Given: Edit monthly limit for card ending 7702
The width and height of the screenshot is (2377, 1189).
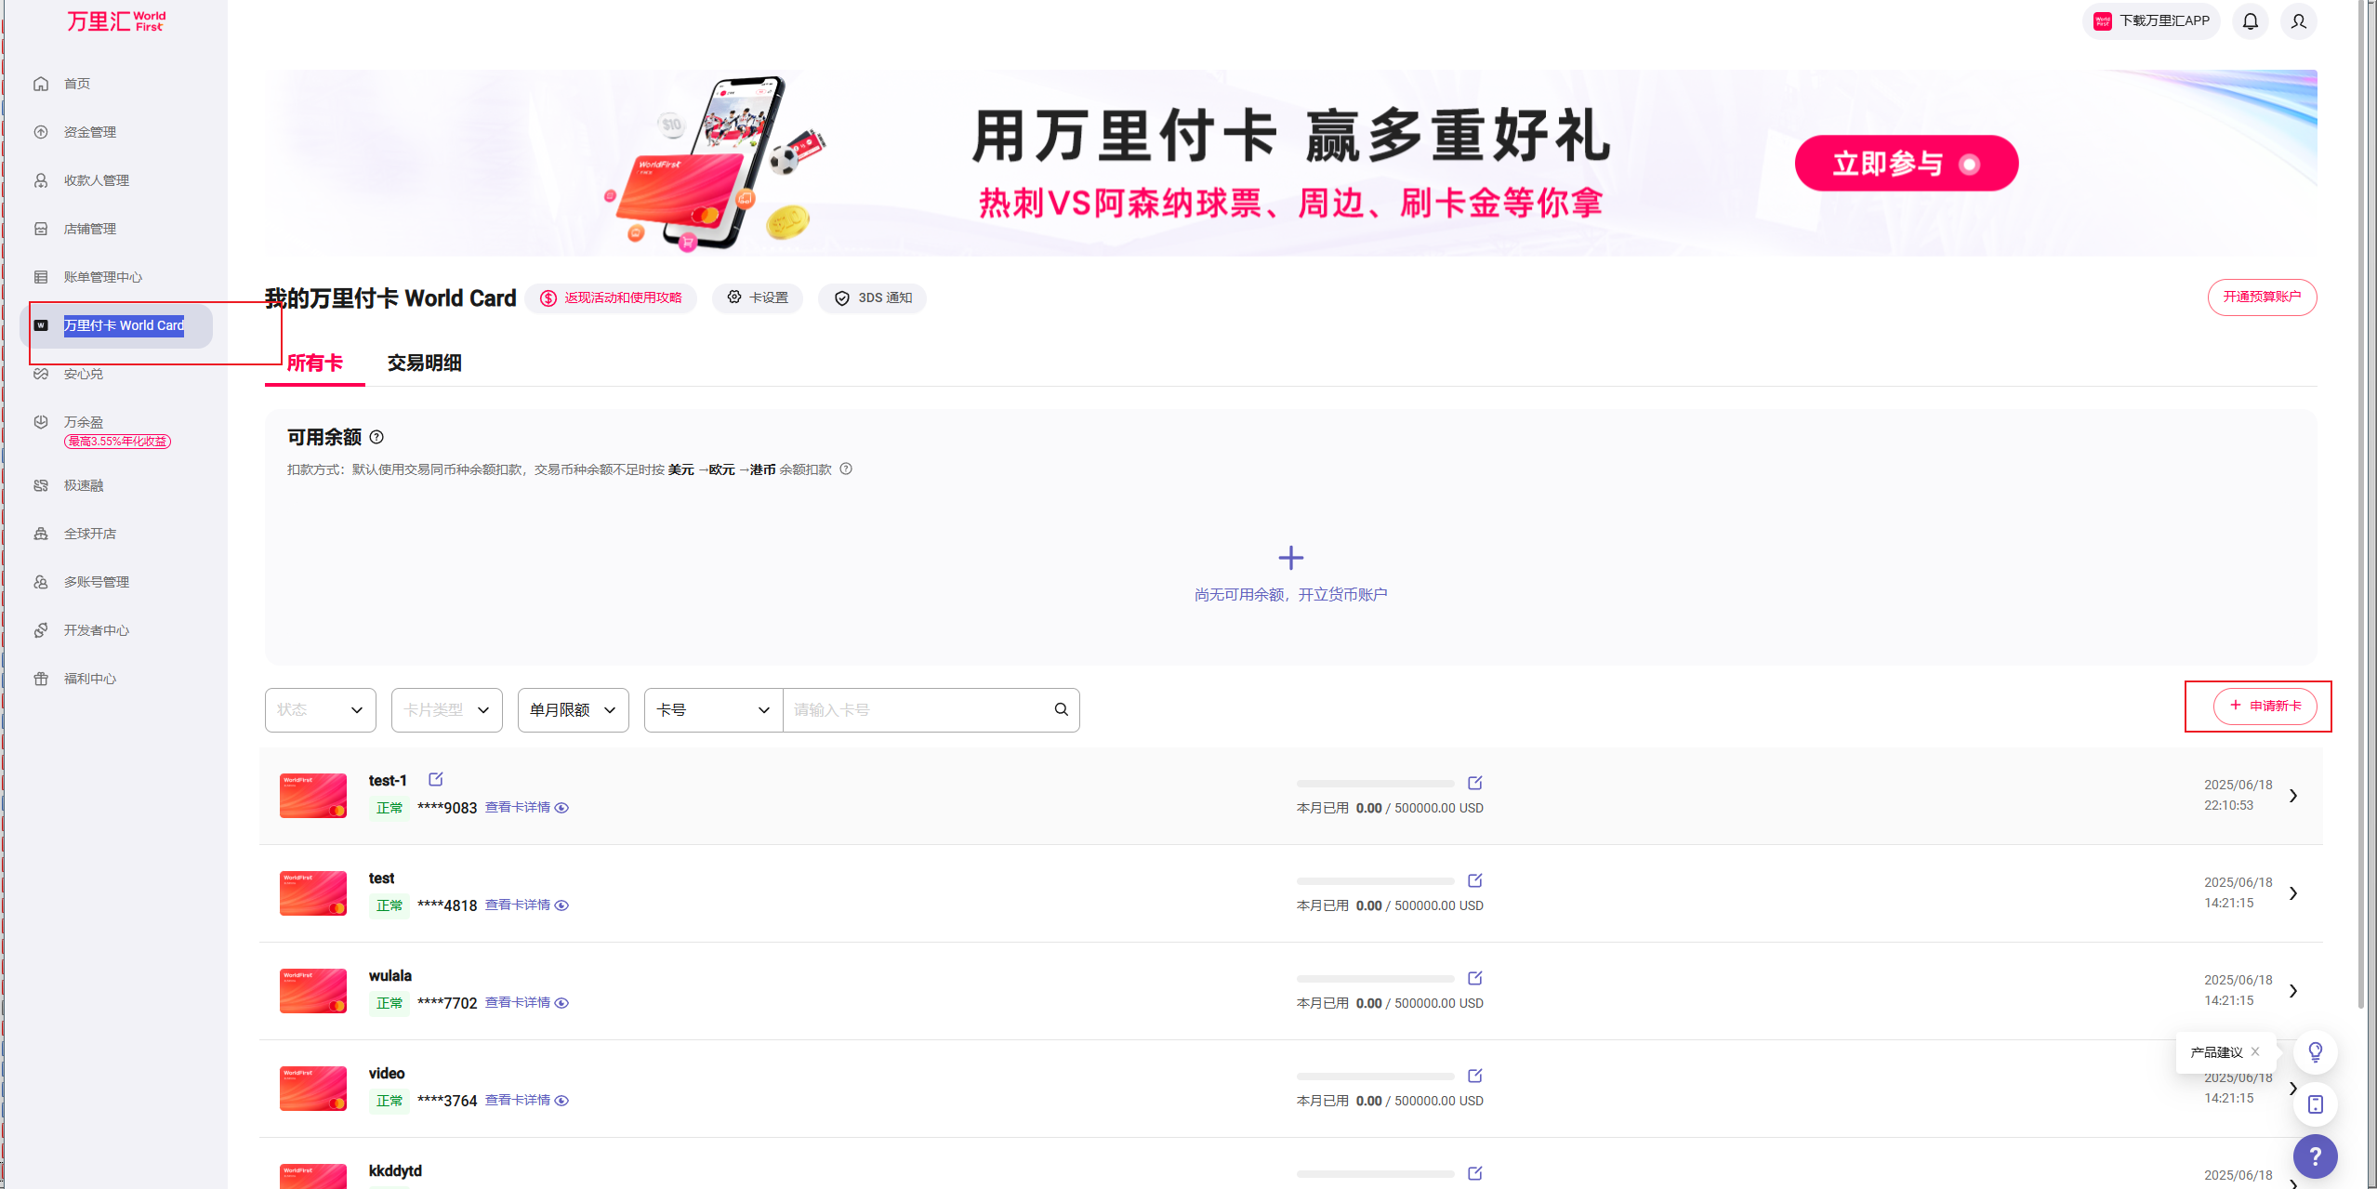Looking at the screenshot, I should 1474,978.
